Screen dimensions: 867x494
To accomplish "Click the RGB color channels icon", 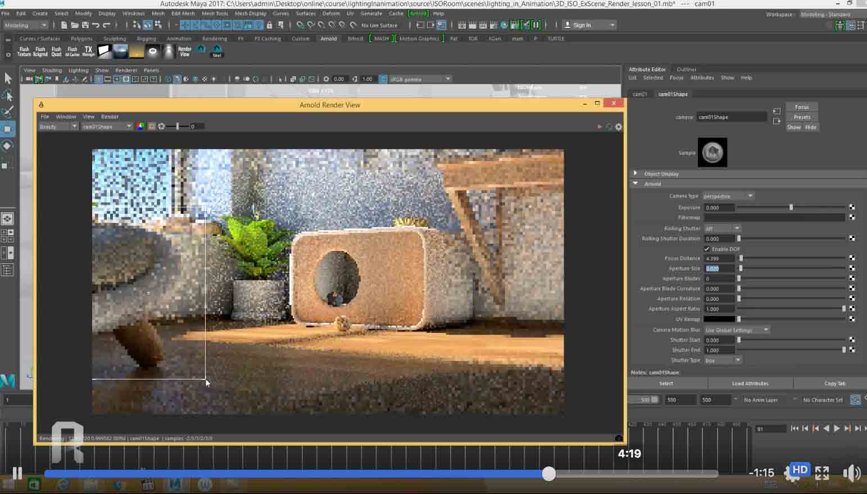I will (140, 126).
